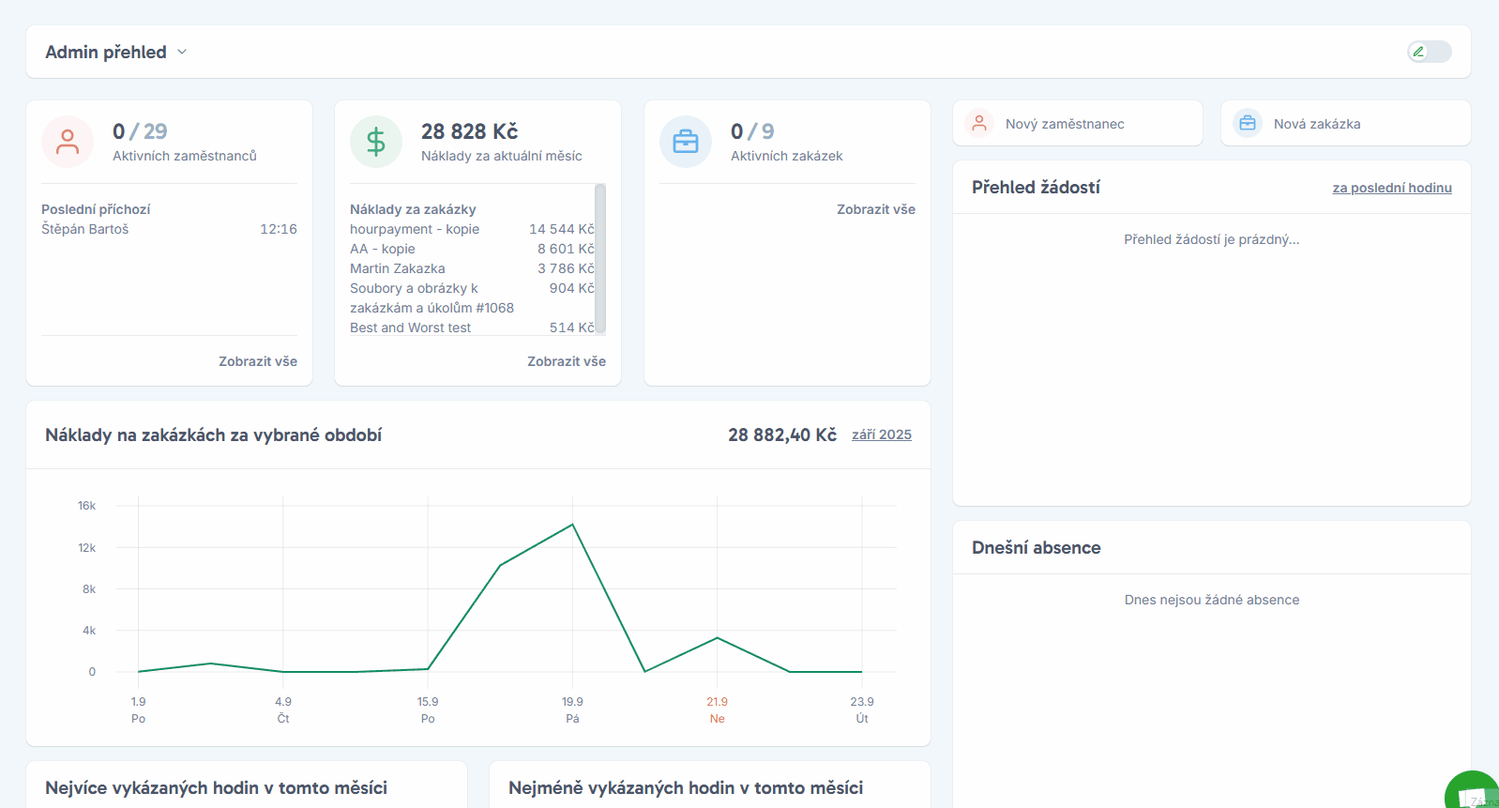Image resolution: width=1499 pixels, height=808 pixels.
Task: Click the costs list scrollbar
Action: coord(600,258)
